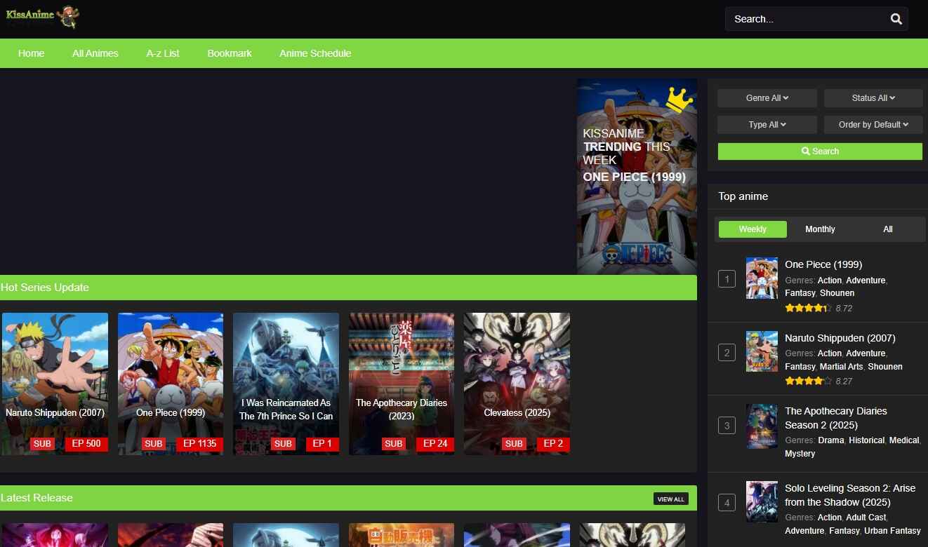Click green Search filter button
928x547 pixels.
click(x=820, y=151)
